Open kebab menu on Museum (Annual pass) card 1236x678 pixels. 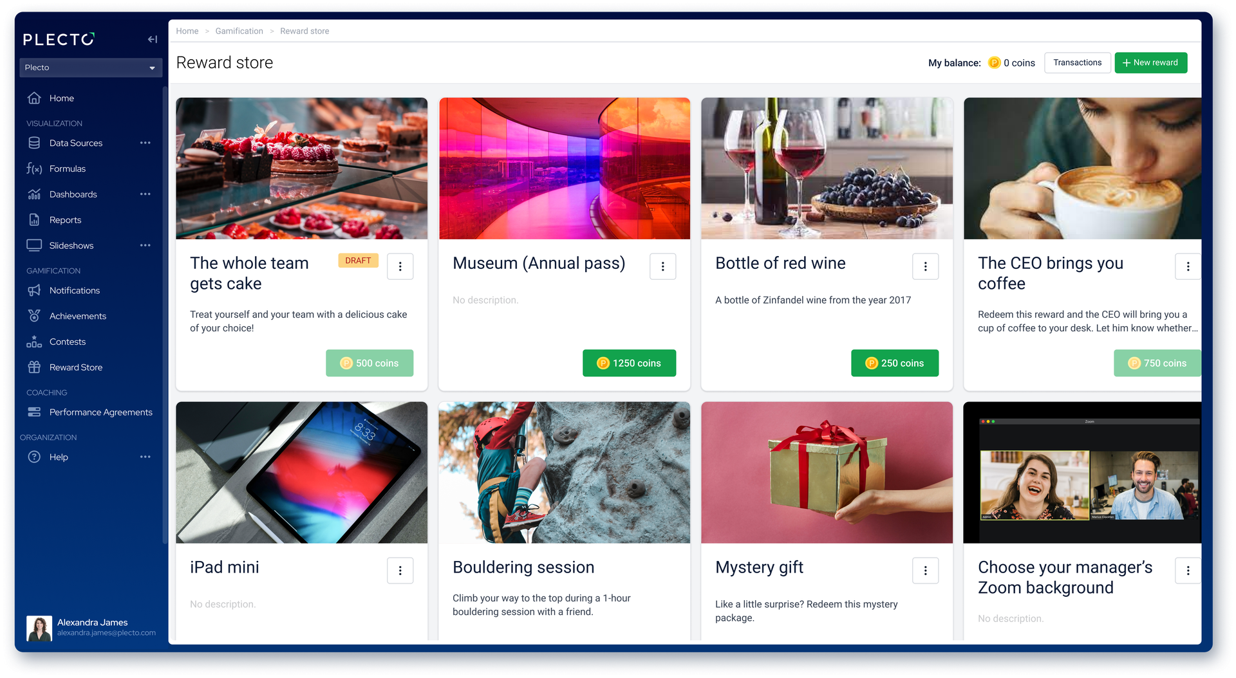(662, 266)
